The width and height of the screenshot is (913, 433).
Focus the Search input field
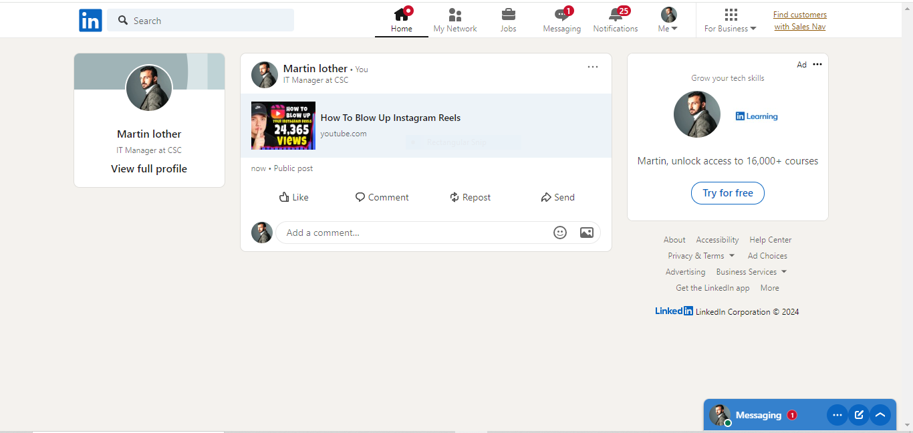coord(201,20)
